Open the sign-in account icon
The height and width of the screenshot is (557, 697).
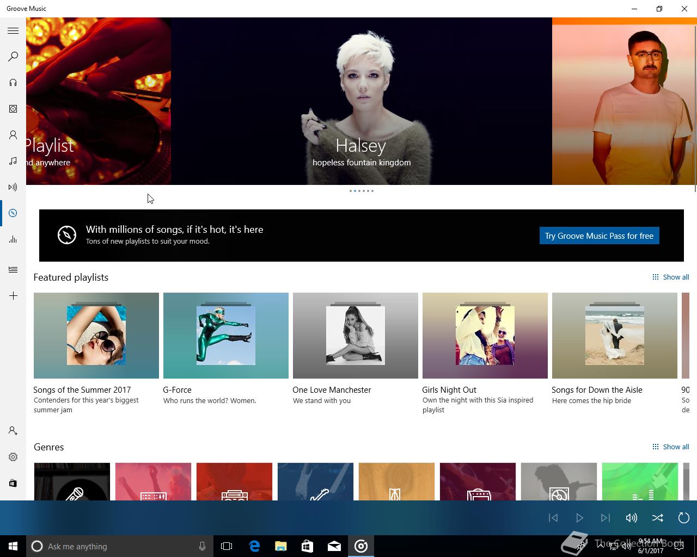coord(13,431)
